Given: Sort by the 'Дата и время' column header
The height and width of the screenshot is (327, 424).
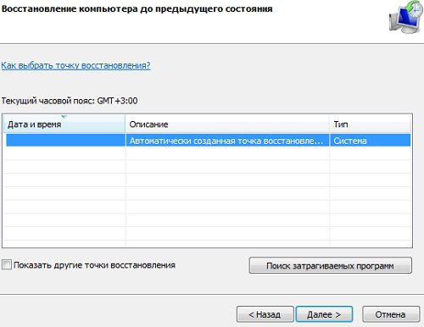Looking at the screenshot, I should pyautogui.click(x=64, y=125).
